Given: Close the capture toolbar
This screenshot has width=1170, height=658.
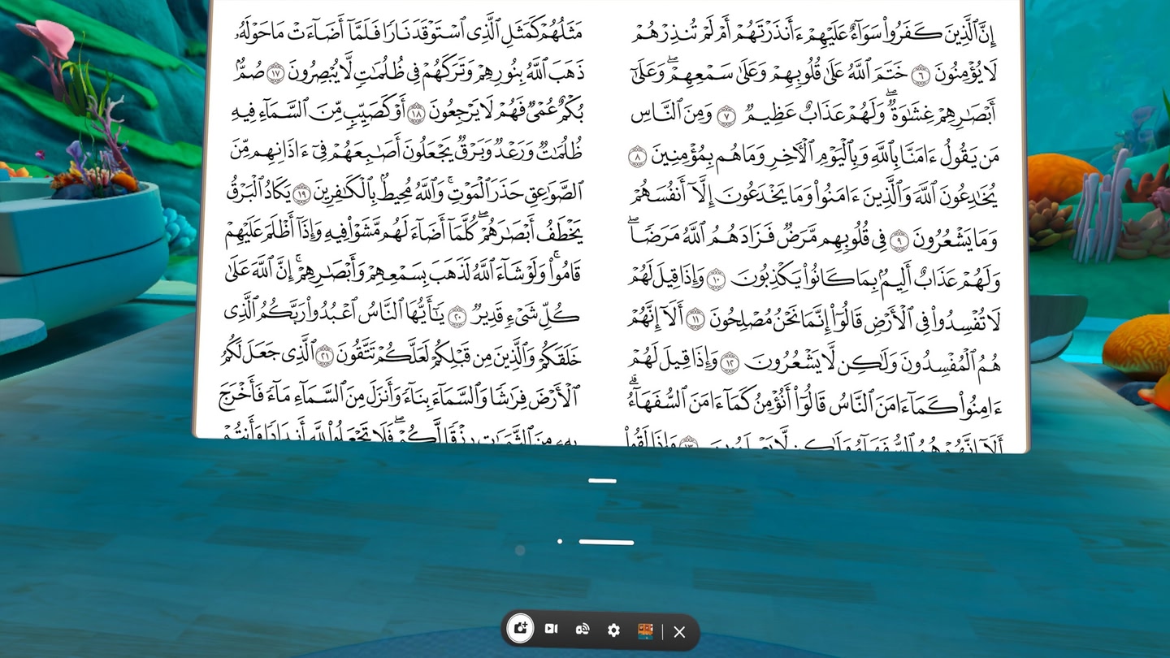Looking at the screenshot, I should click(679, 631).
